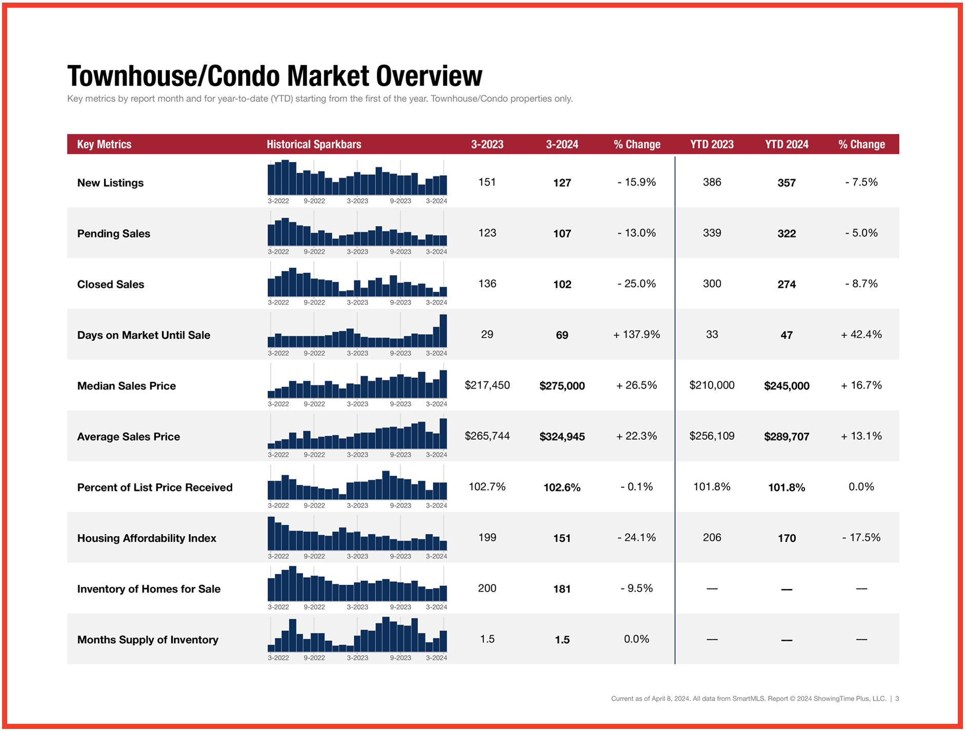
Task: Click list price percent 102.7%
Action: [x=487, y=486]
